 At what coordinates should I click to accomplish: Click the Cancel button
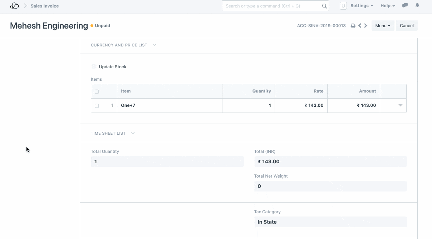click(407, 26)
